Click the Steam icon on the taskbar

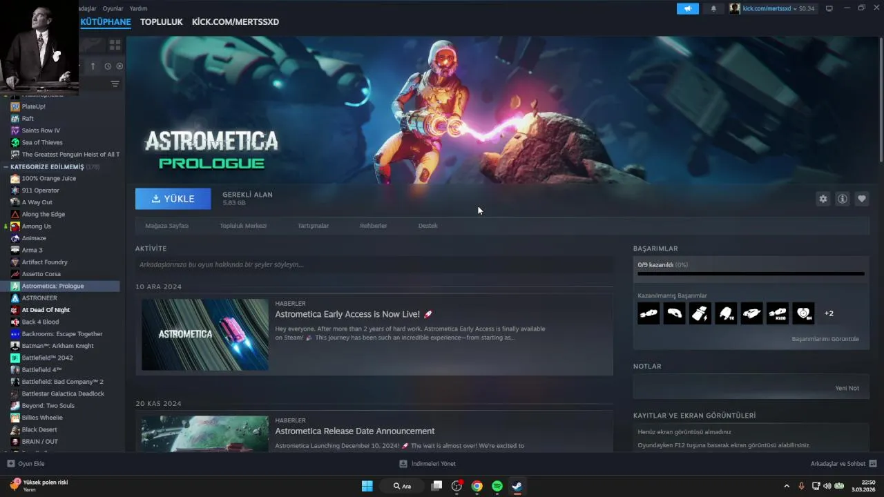517,486
